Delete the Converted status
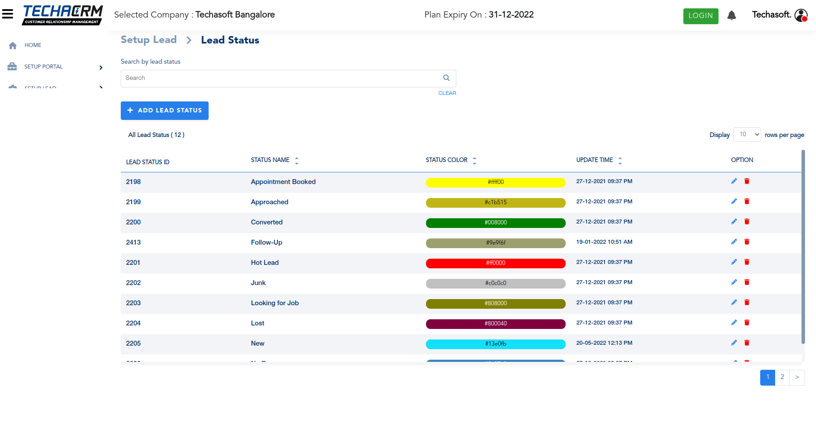This screenshot has width=816, height=426. pos(747,222)
